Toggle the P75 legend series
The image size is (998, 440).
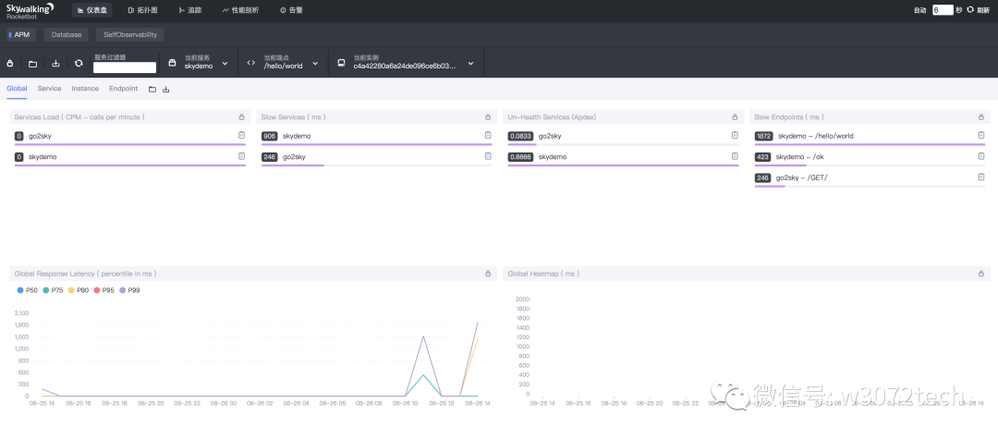pos(53,290)
